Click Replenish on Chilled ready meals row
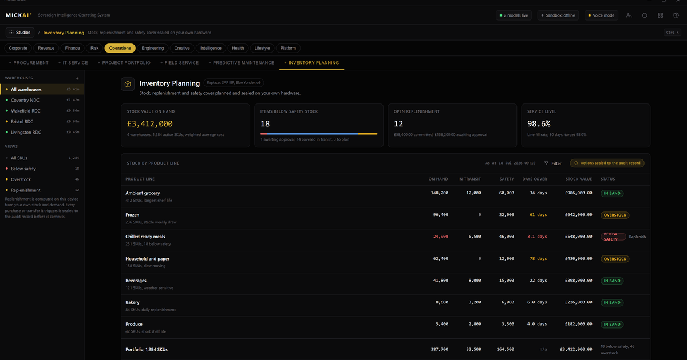This screenshot has height=360, width=687. [x=637, y=237]
